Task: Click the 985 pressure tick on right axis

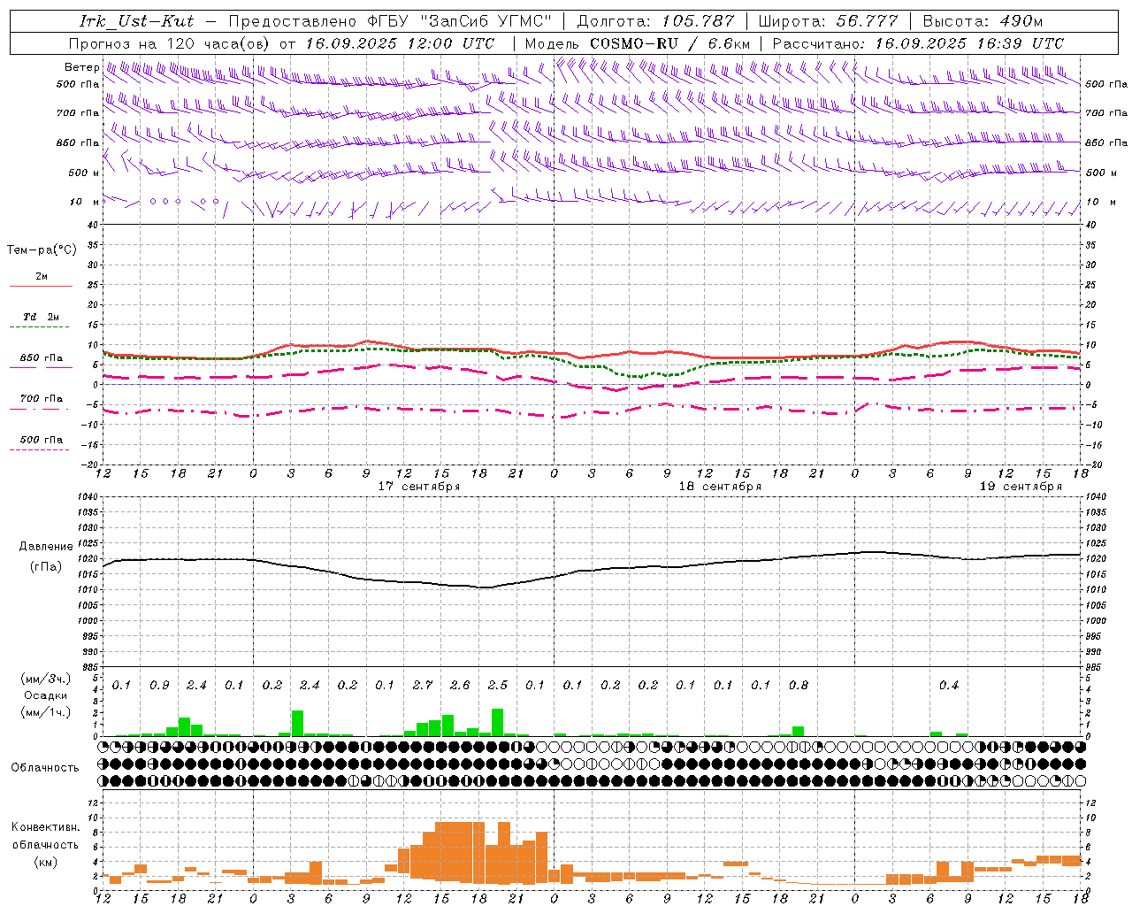Action: pyautogui.click(x=1095, y=668)
